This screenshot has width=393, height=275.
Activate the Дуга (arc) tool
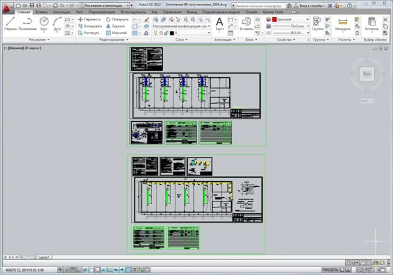58,23
